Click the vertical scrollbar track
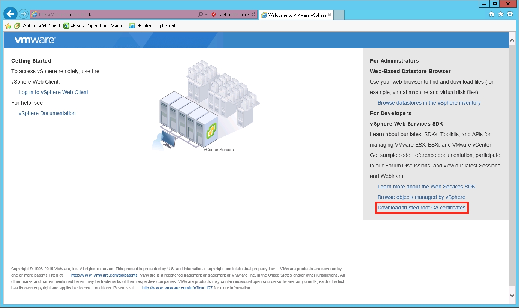The width and height of the screenshot is (519, 308). (x=512, y=165)
